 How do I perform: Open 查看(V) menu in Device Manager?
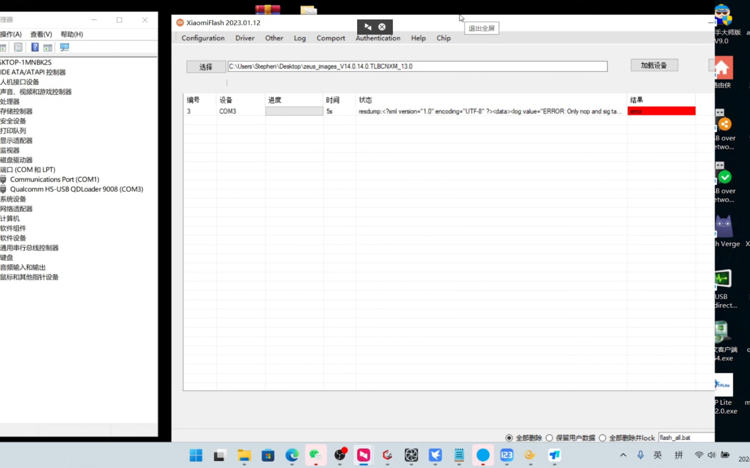click(41, 34)
